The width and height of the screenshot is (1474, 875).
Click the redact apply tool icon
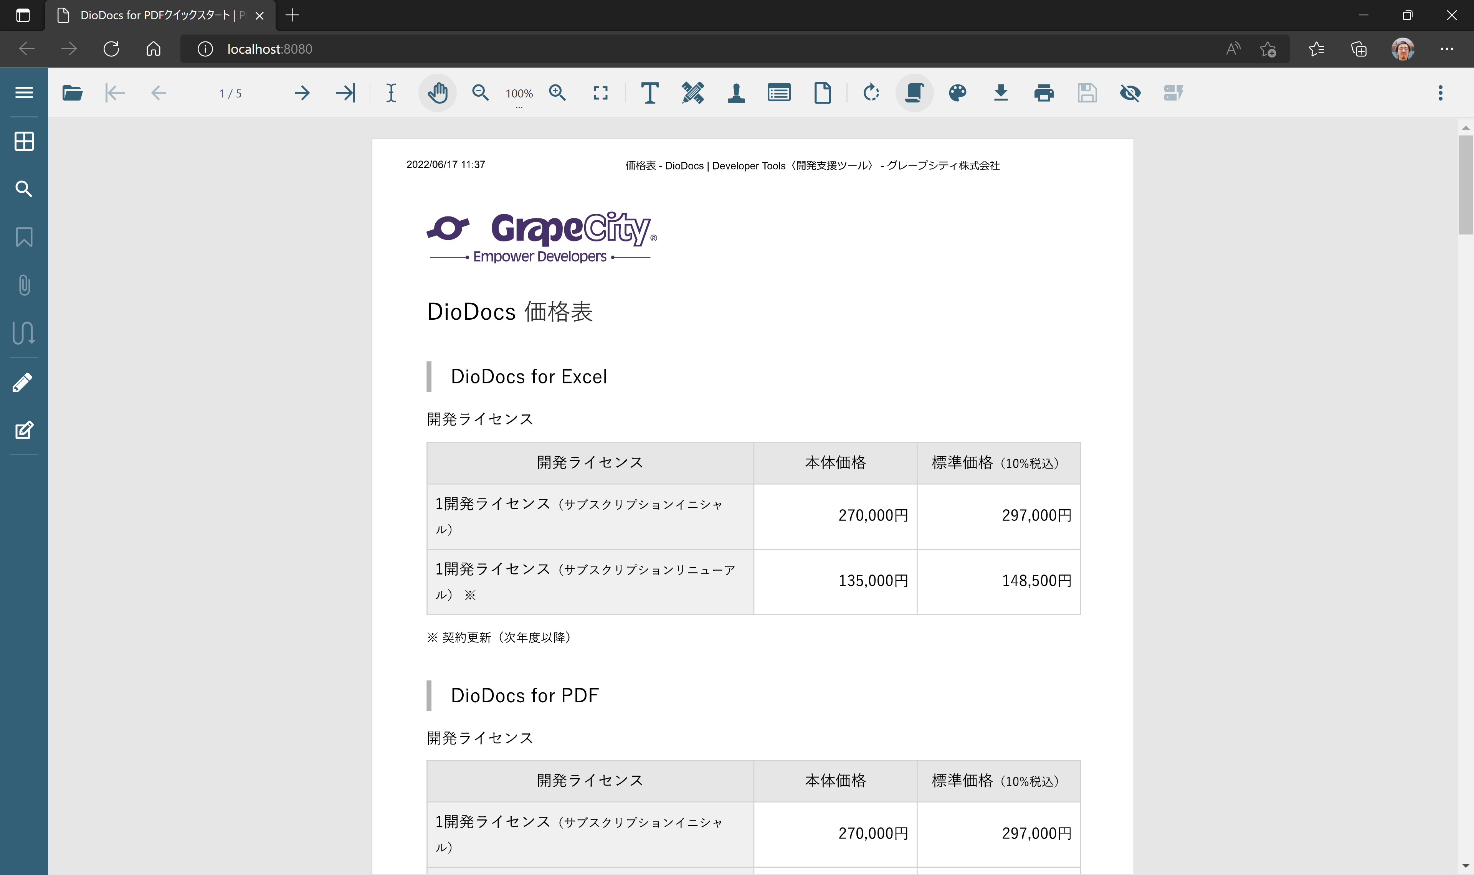click(1173, 92)
